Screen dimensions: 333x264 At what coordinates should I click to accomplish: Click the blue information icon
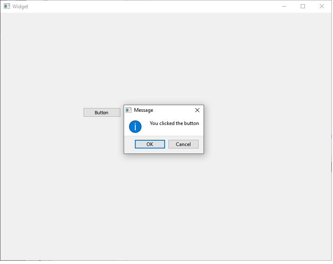click(x=136, y=127)
